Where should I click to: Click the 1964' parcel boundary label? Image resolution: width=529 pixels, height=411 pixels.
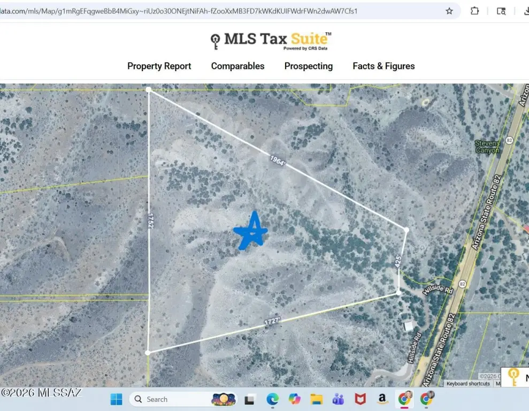278,161
